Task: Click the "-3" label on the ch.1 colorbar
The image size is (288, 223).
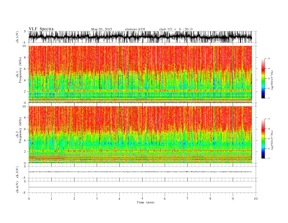Action: tap(268, 59)
